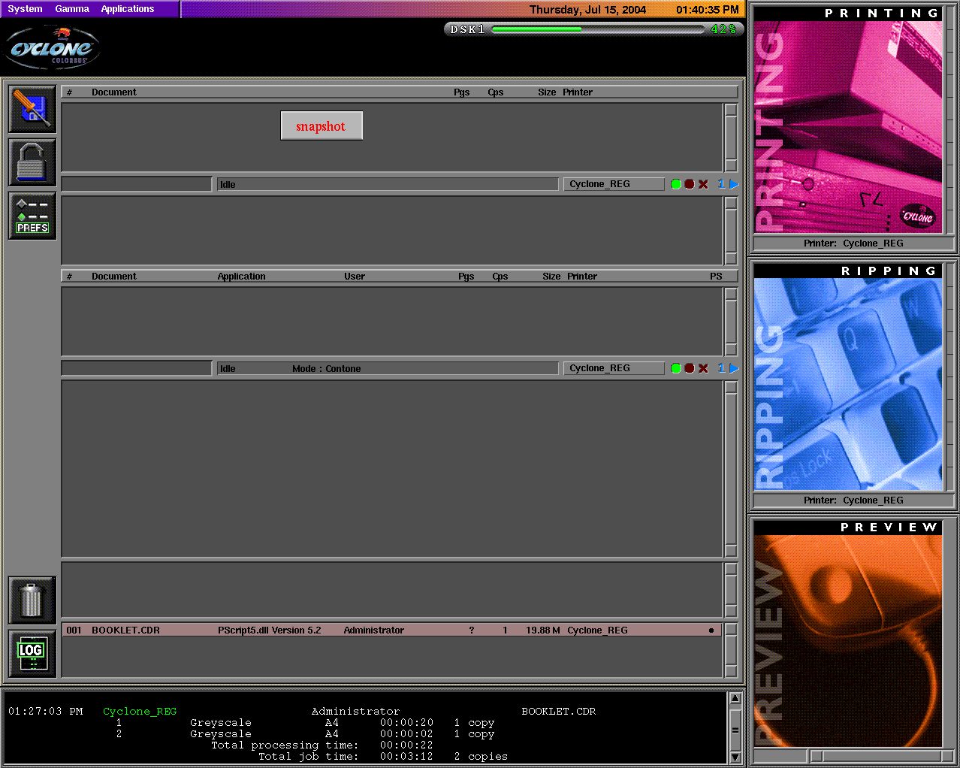The width and height of the screenshot is (960, 768).
Task: Toggle green start light in RIP queue bar
Action: [x=676, y=368]
